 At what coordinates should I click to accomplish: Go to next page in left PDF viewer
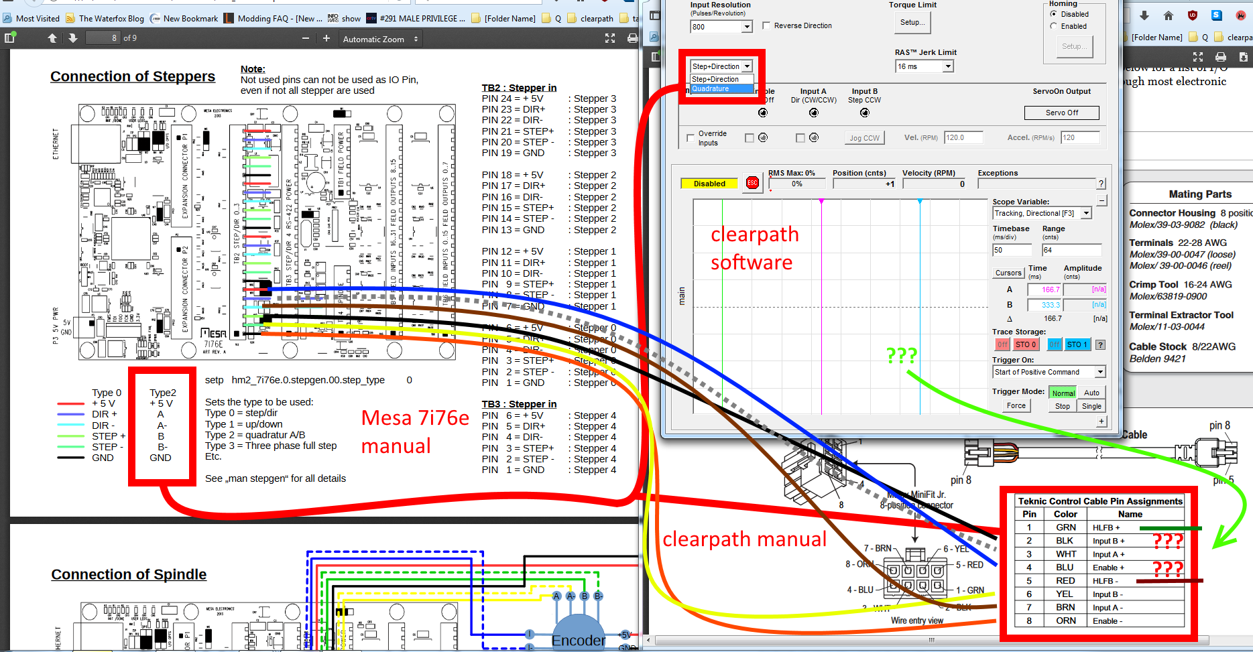coord(73,38)
